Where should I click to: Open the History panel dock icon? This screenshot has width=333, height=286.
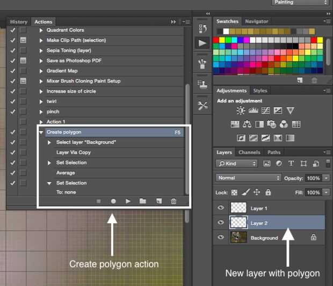pos(202,28)
